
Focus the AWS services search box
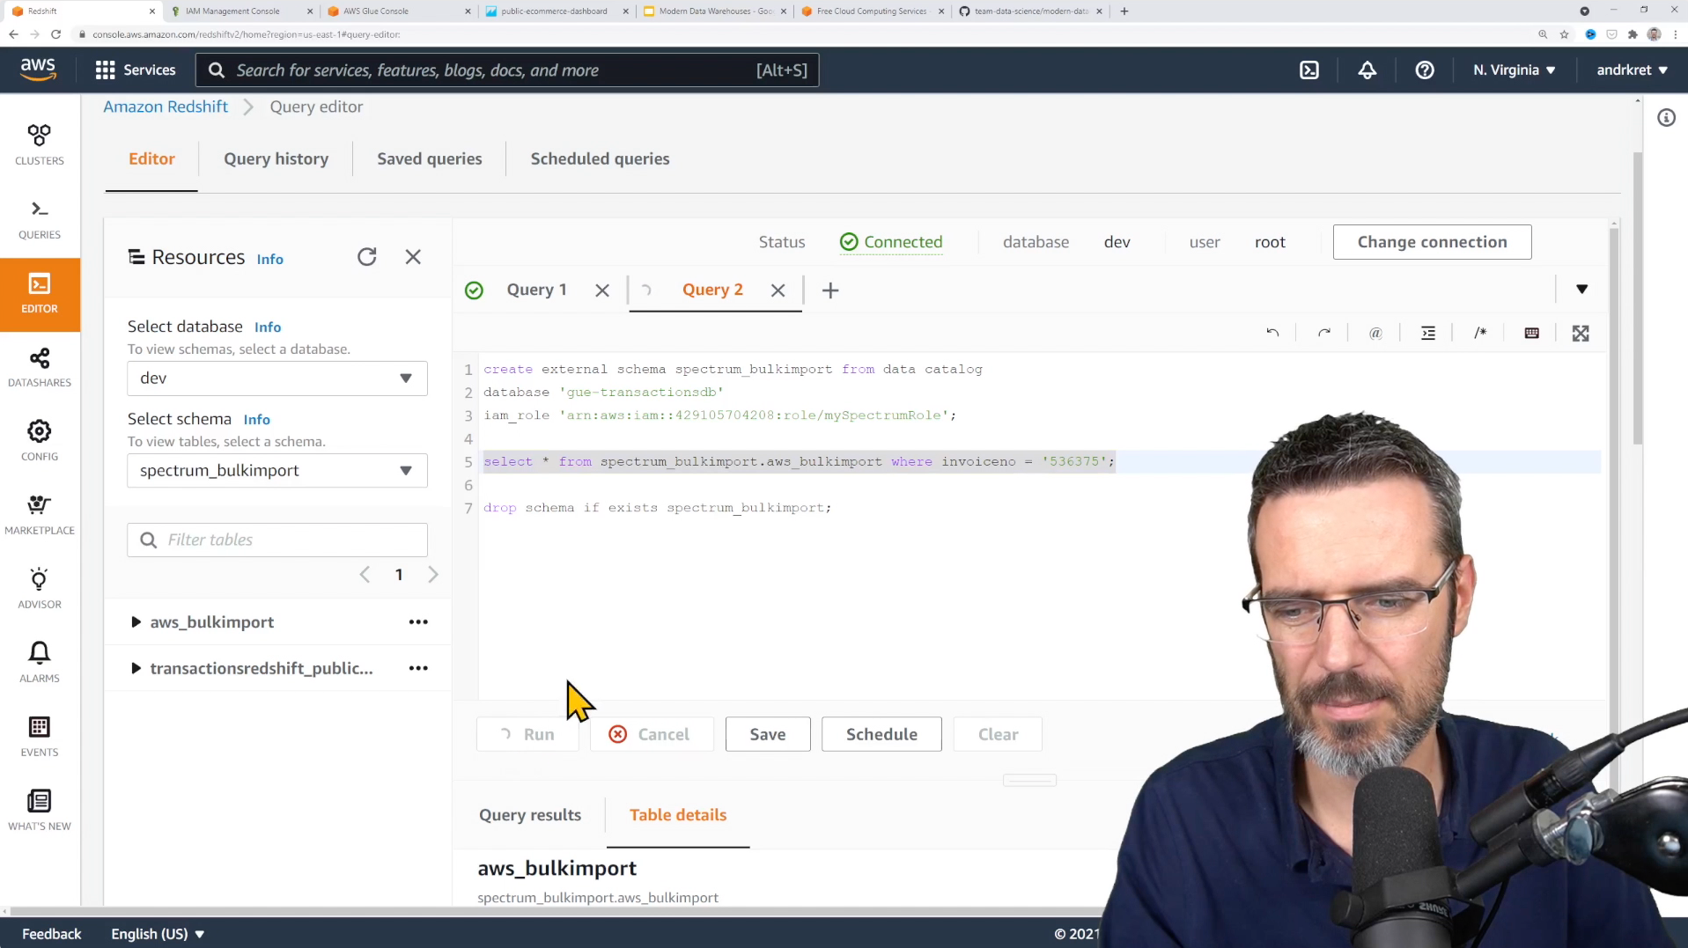[507, 70]
